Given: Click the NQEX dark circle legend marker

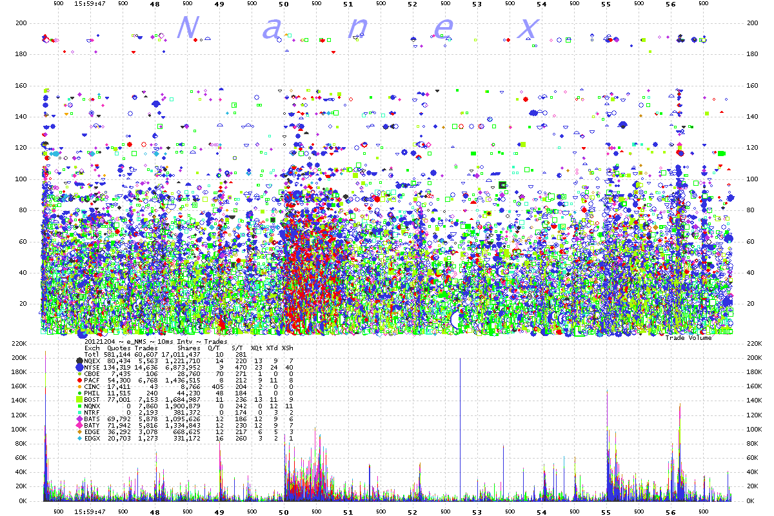Looking at the screenshot, I should point(79,361).
